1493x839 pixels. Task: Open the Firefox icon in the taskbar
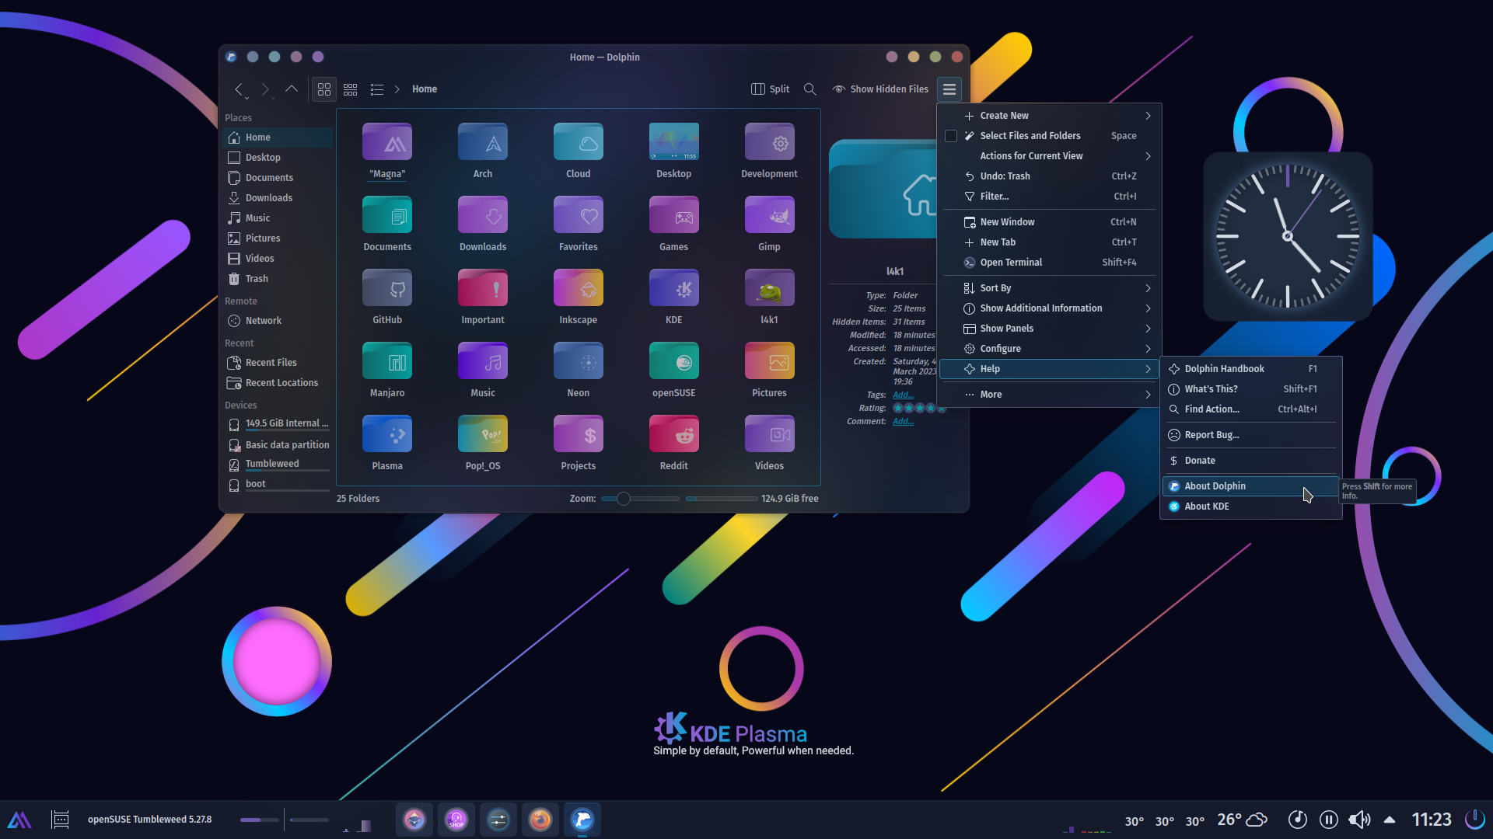[540, 820]
